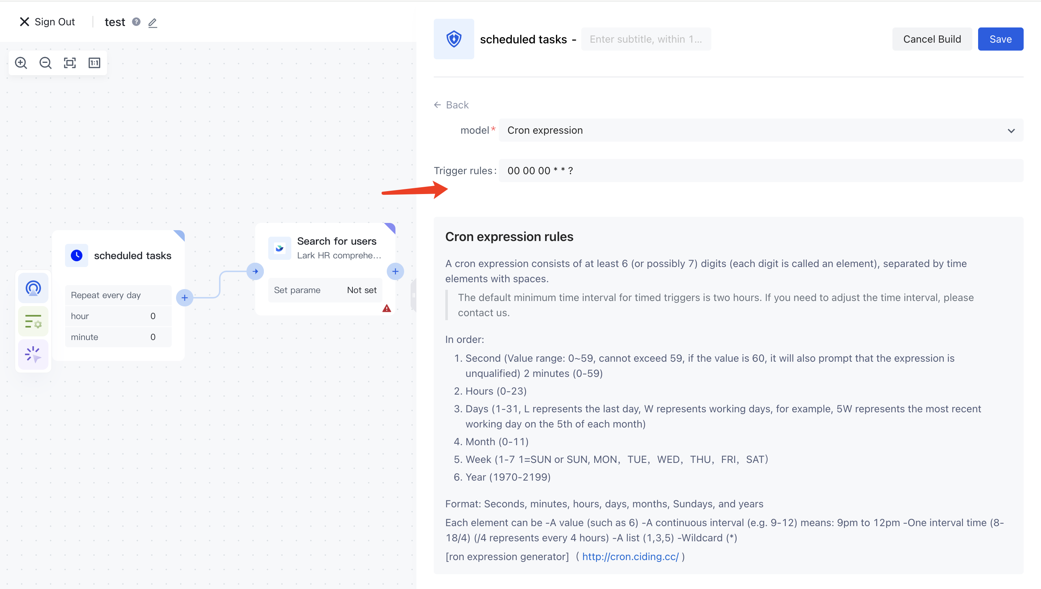Select the trigger node sidebar icon
Image resolution: width=1041 pixels, height=589 pixels.
coord(33,288)
